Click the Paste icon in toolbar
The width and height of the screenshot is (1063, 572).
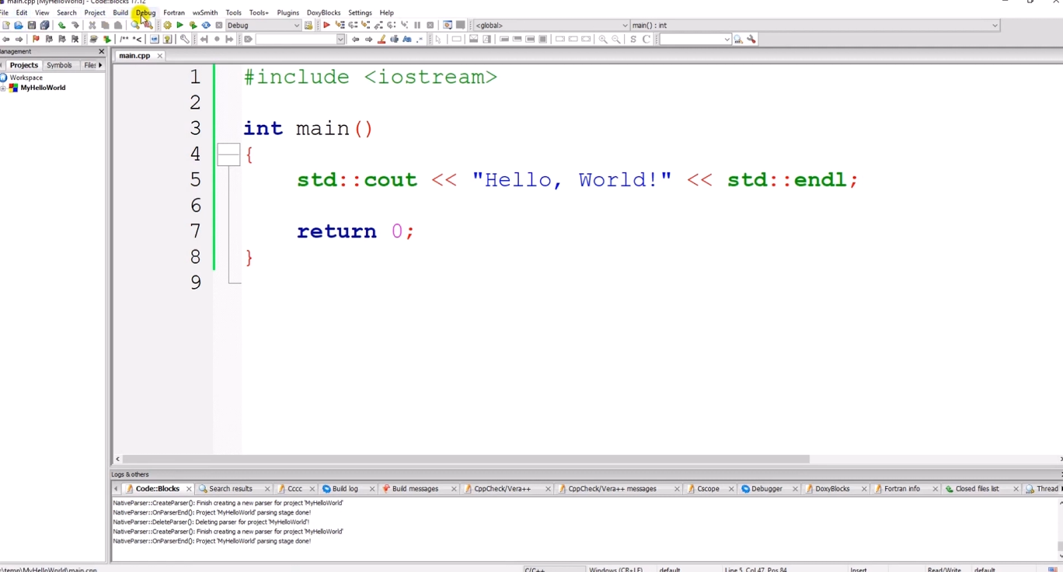click(x=118, y=26)
